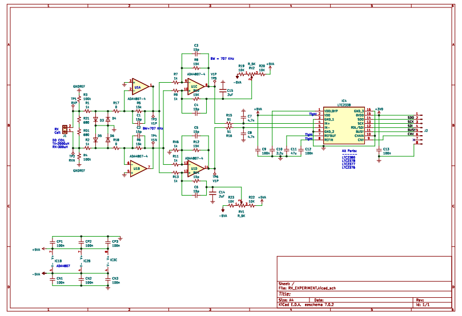Click the R4 100k resistor
Image resolution: width=462 pixels, height=316 pixels.
pos(79,157)
